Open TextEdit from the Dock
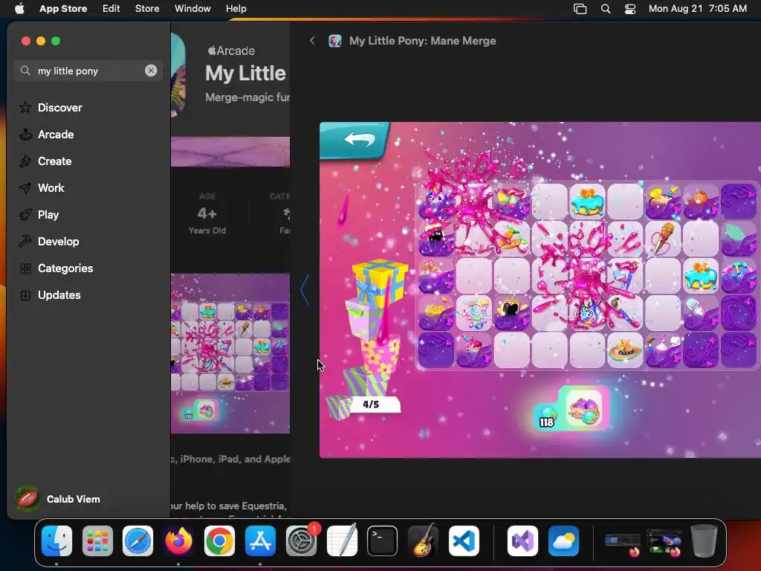This screenshot has width=761, height=571. point(342,541)
